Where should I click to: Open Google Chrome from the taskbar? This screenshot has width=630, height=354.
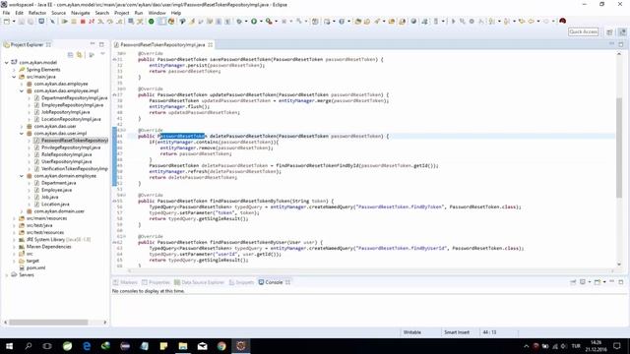coord(221,345)
